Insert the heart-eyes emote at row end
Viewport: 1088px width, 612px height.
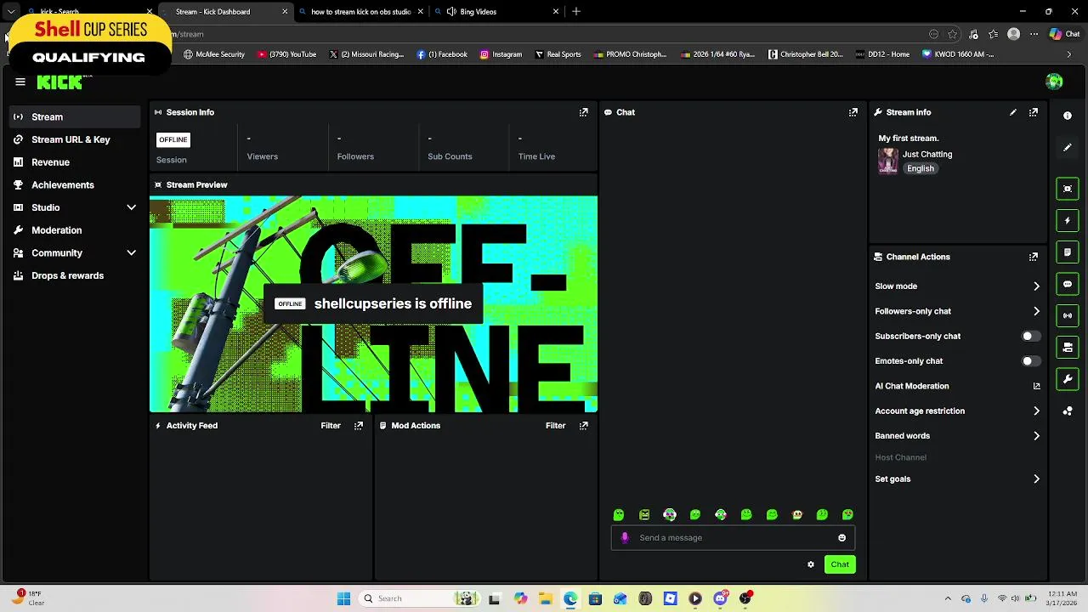coord(847,515)
